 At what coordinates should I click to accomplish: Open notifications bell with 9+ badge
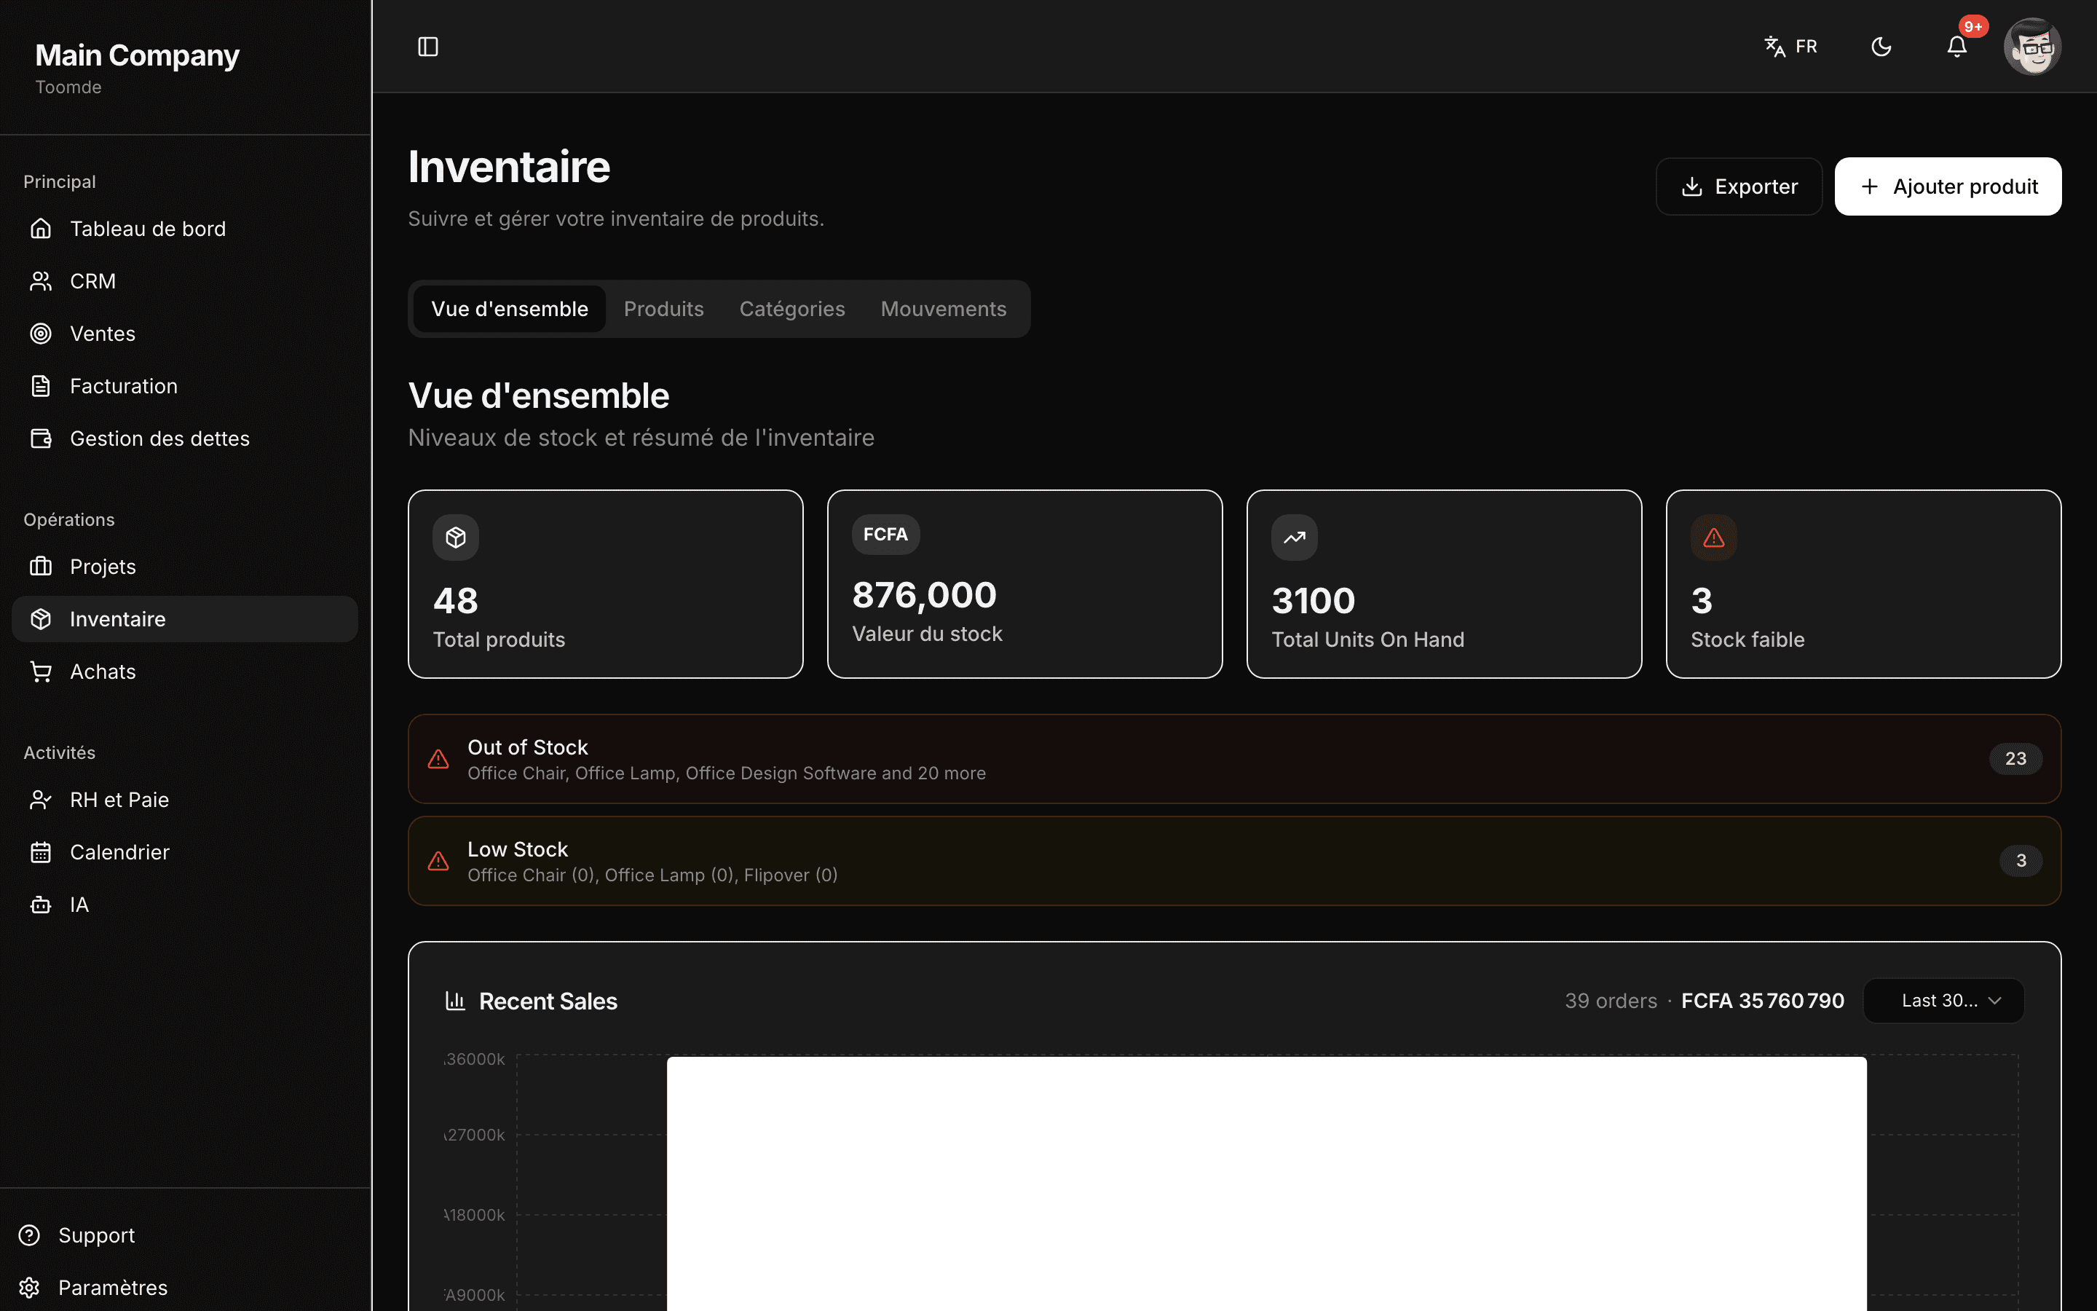[1956, 46]
